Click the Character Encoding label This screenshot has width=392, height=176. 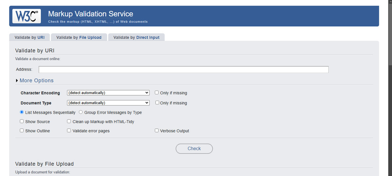tap(40, 93)
